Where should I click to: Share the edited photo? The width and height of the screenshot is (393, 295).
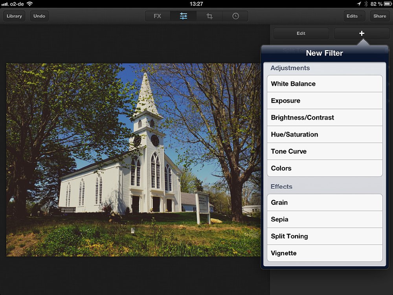click(x=380, y=16)
